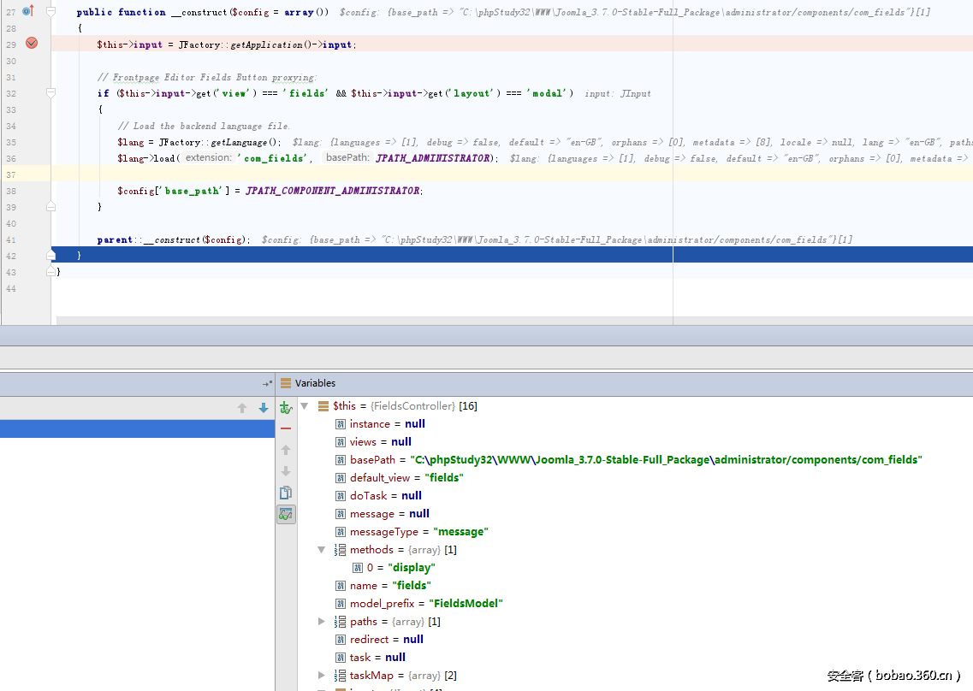973x691 pixels.
Task: Click the red Remove Watch minus icon
Action: point(286,428)
